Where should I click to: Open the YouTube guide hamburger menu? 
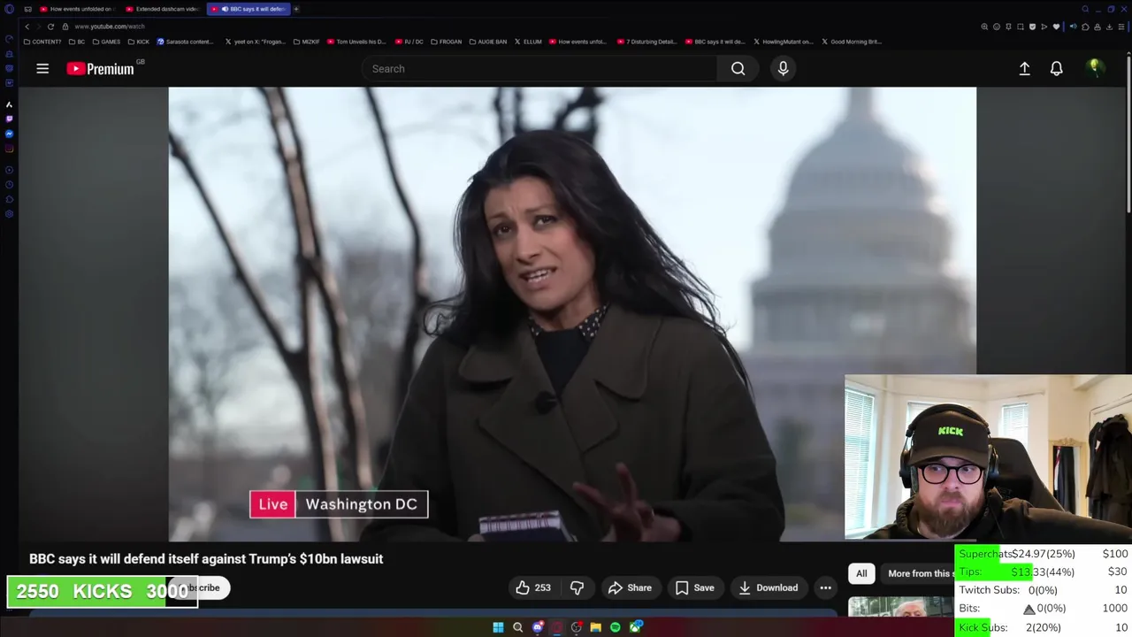(x=42, y=68)
